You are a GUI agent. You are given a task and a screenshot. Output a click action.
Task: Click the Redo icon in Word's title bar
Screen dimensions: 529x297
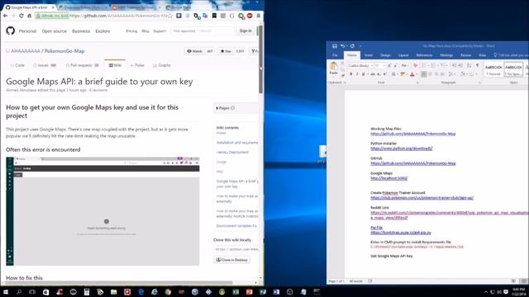point(352,46)
